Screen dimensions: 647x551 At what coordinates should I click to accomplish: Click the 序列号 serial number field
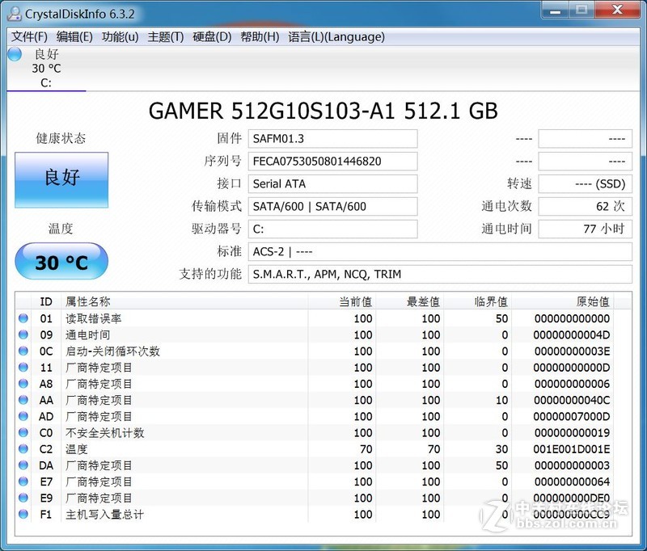pyautogui.click(x=332, y=161)
